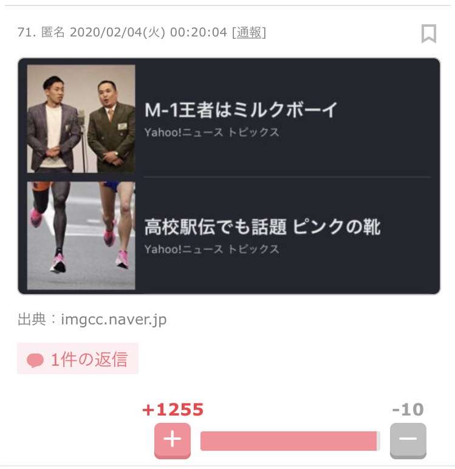
Task: Select the 高校駅伝でも話題 ピンクの靴 headline
Action: pos(262,227)
